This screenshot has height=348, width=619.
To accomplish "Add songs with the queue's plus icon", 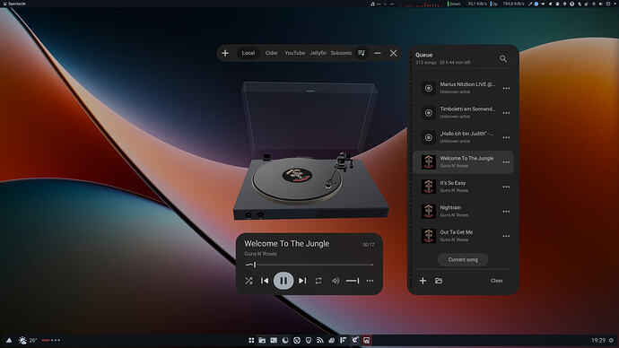I will pyautogui.click(x=423, y=281).
